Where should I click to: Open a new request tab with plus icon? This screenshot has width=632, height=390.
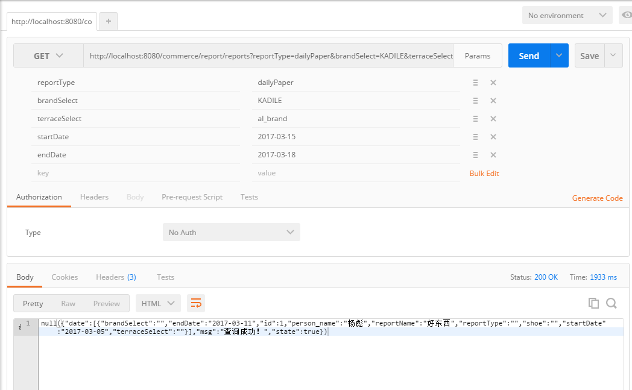109,21
